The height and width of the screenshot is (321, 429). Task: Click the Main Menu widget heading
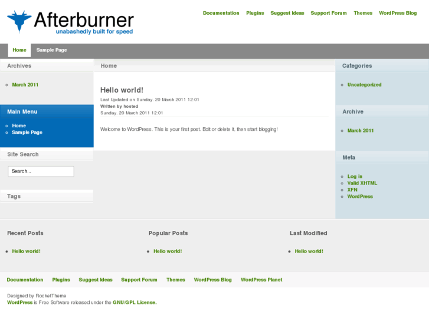(22, 112)
